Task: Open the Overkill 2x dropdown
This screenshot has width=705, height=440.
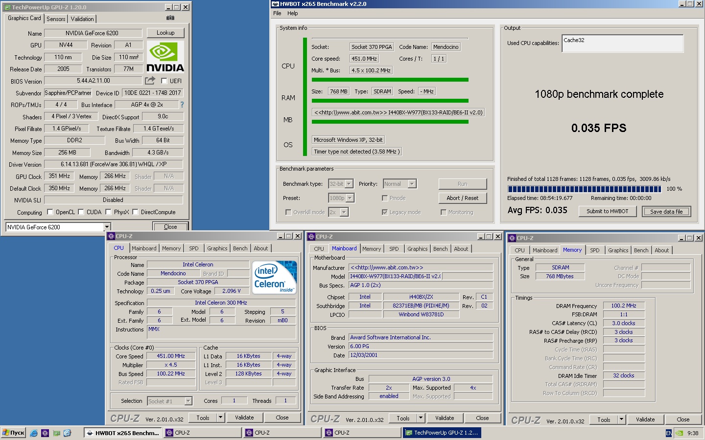Action: [344, 212]
